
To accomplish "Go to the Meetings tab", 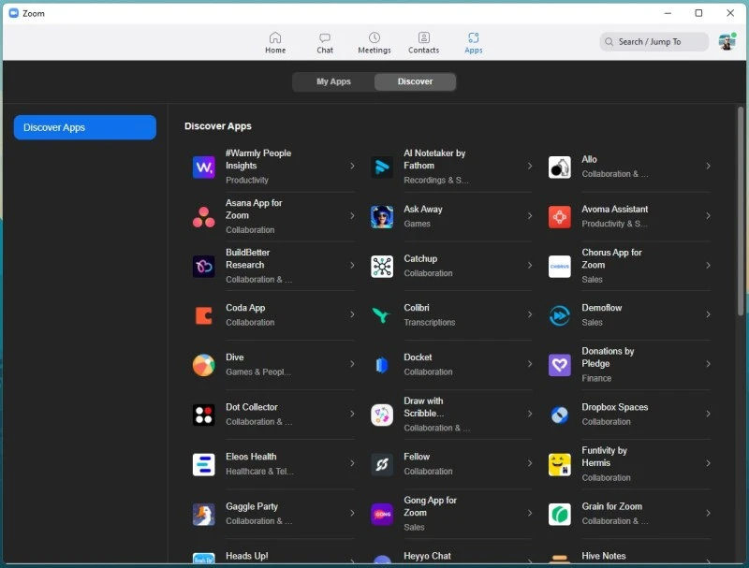I will pyautogui.click(x=374, y=43).
